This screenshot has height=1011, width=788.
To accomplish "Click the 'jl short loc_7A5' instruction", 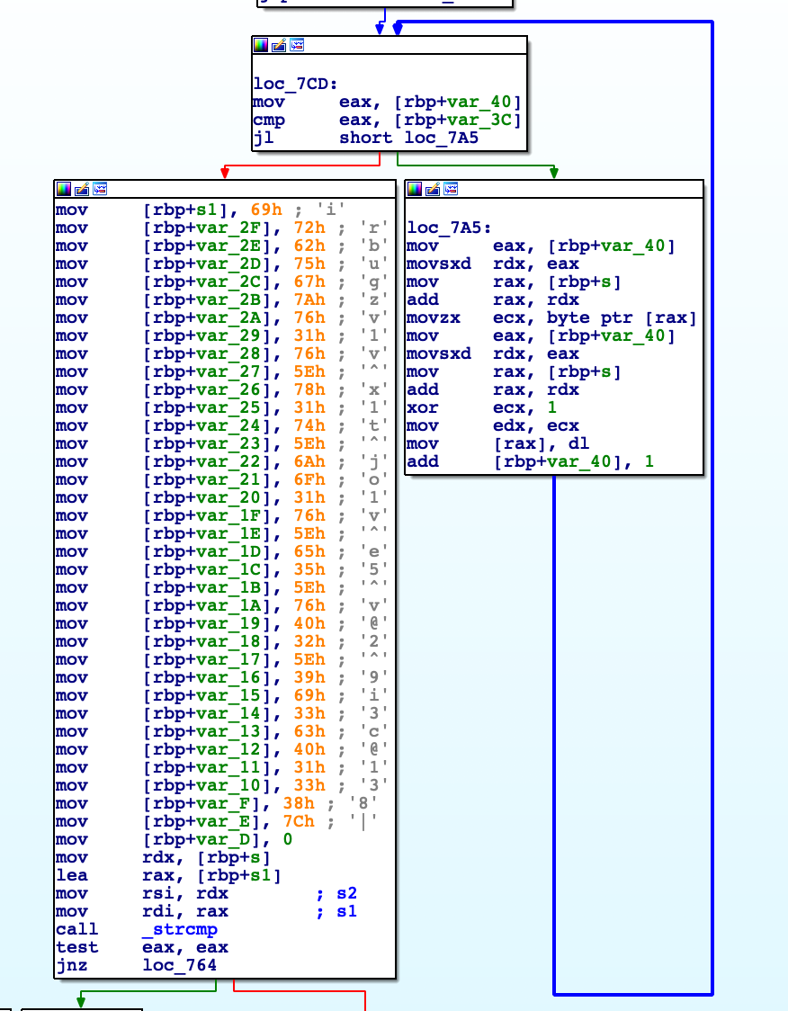I will pos(365,138).
